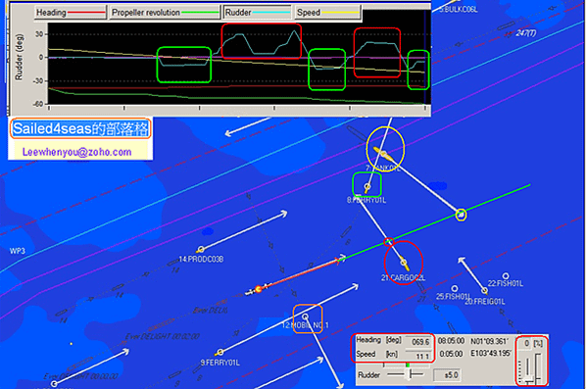
Task: Click the 21.CARGO02L ship icon
Action: pos(404,263)
